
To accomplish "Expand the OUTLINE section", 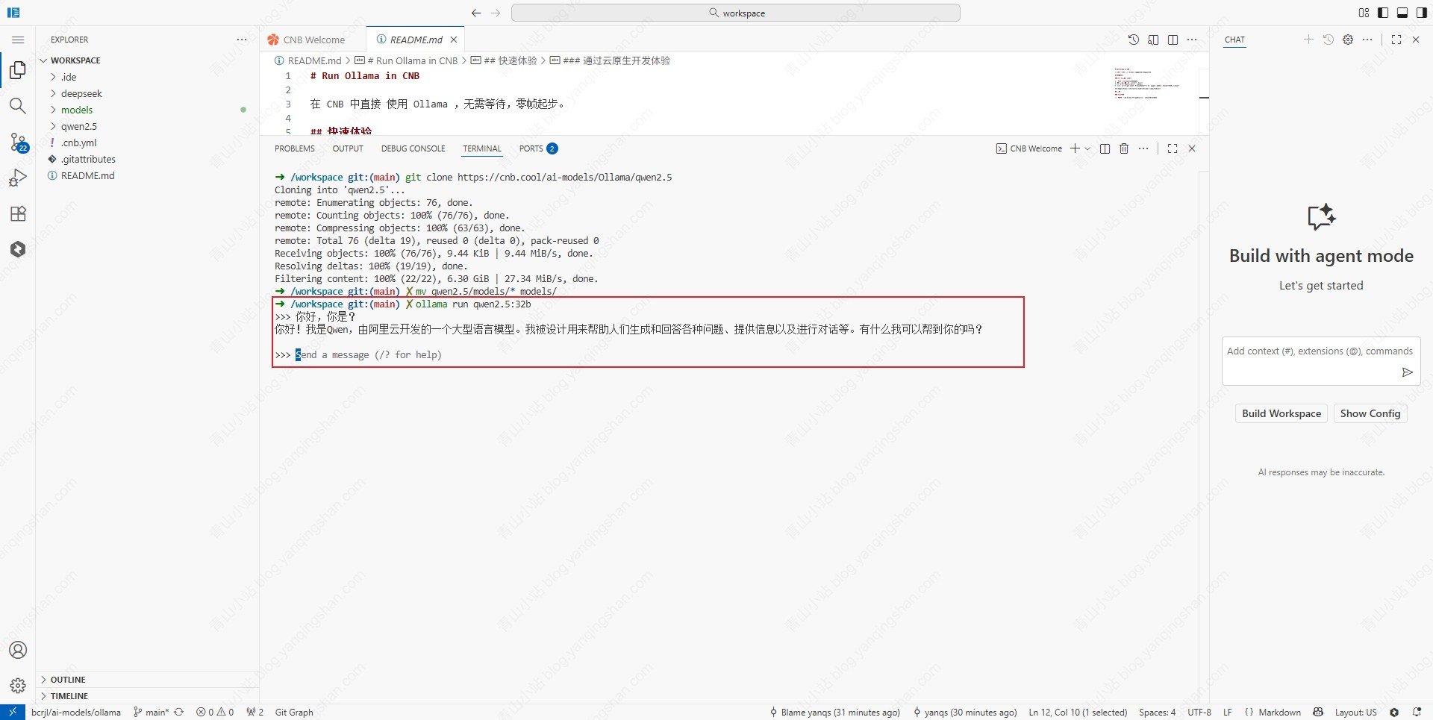I will pos(68,680).
